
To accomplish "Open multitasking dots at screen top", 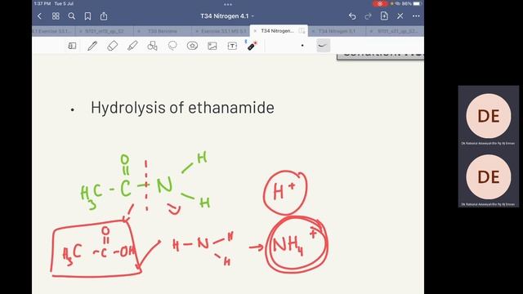I will [228, 4].
